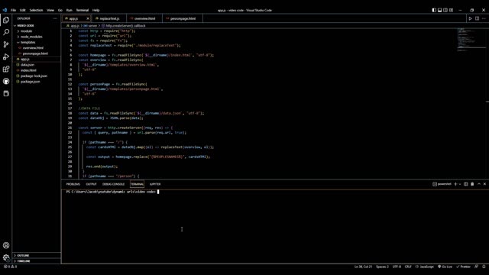Toggle secondary side bar layout button

445,10
